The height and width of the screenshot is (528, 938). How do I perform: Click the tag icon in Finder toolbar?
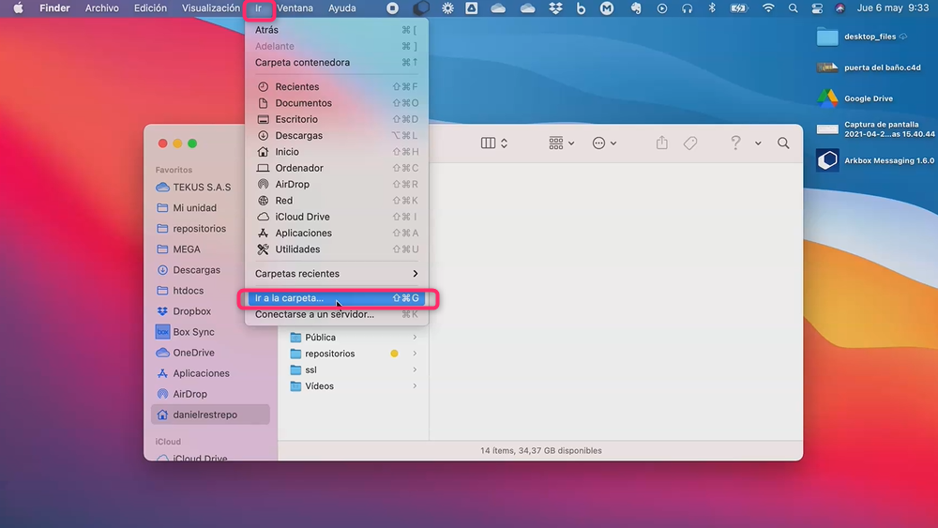tap(690, 143)
